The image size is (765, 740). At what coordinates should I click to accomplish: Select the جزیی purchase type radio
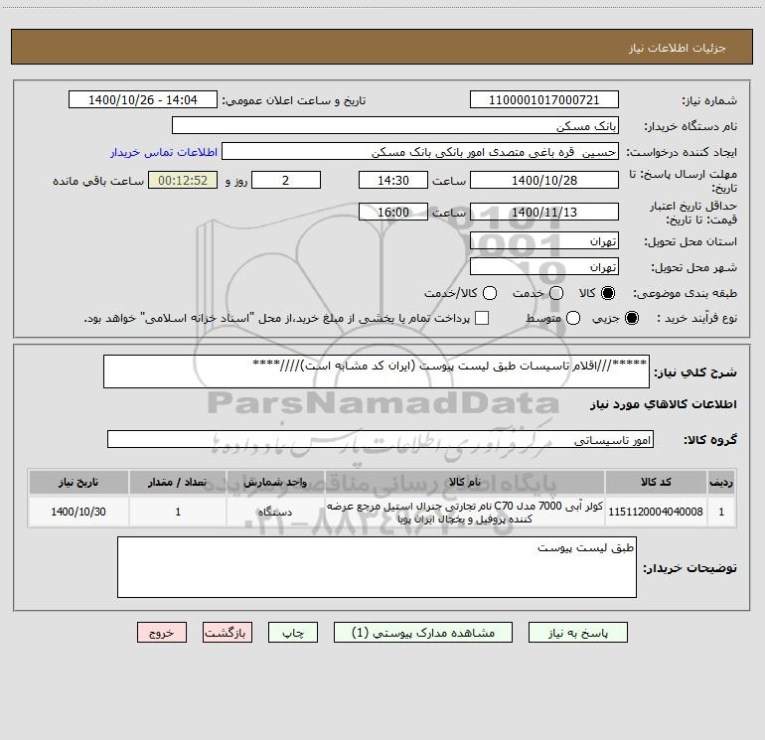click(632, 318)
